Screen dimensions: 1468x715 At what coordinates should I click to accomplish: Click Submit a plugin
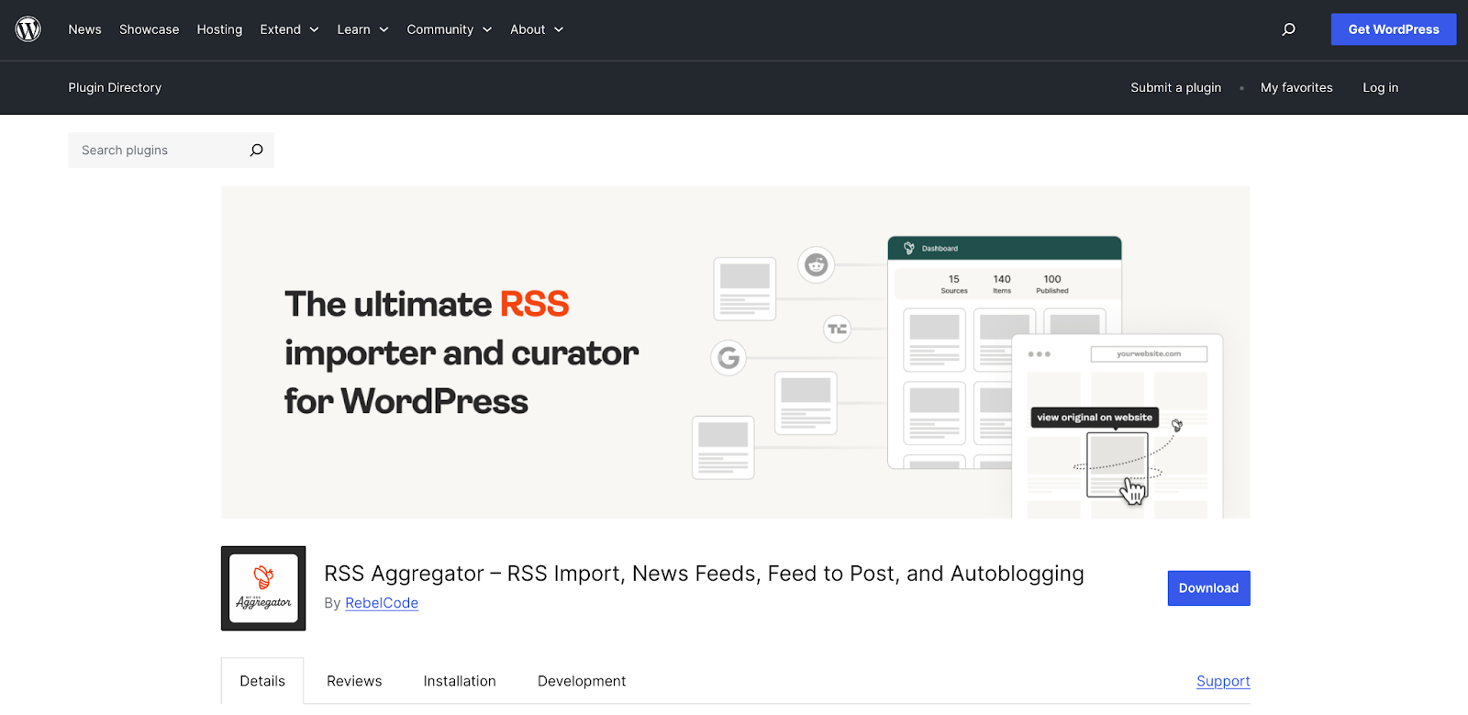pos(1175,87)
